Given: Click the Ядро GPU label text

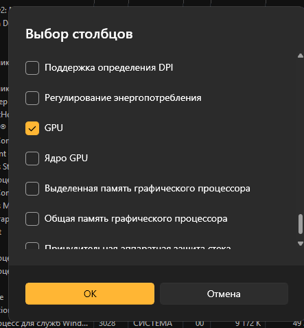Looking at the screenshot, I should (x=66, y=158).
